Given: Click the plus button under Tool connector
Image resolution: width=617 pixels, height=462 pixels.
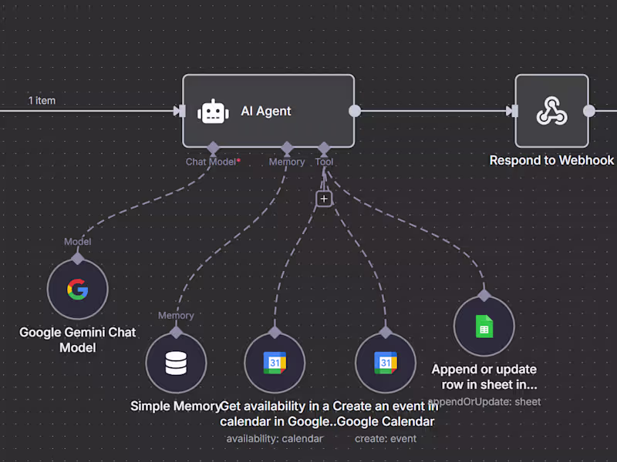Looking at the screenshot, I should pyautogui.click(x=324, y=199).
